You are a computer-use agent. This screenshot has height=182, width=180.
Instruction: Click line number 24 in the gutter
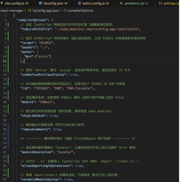click(5, 120)
